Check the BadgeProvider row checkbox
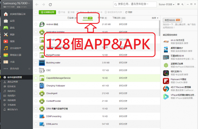The height and width of the screenshot is (129, 198). pyautogui.click(x=36, y=55)
